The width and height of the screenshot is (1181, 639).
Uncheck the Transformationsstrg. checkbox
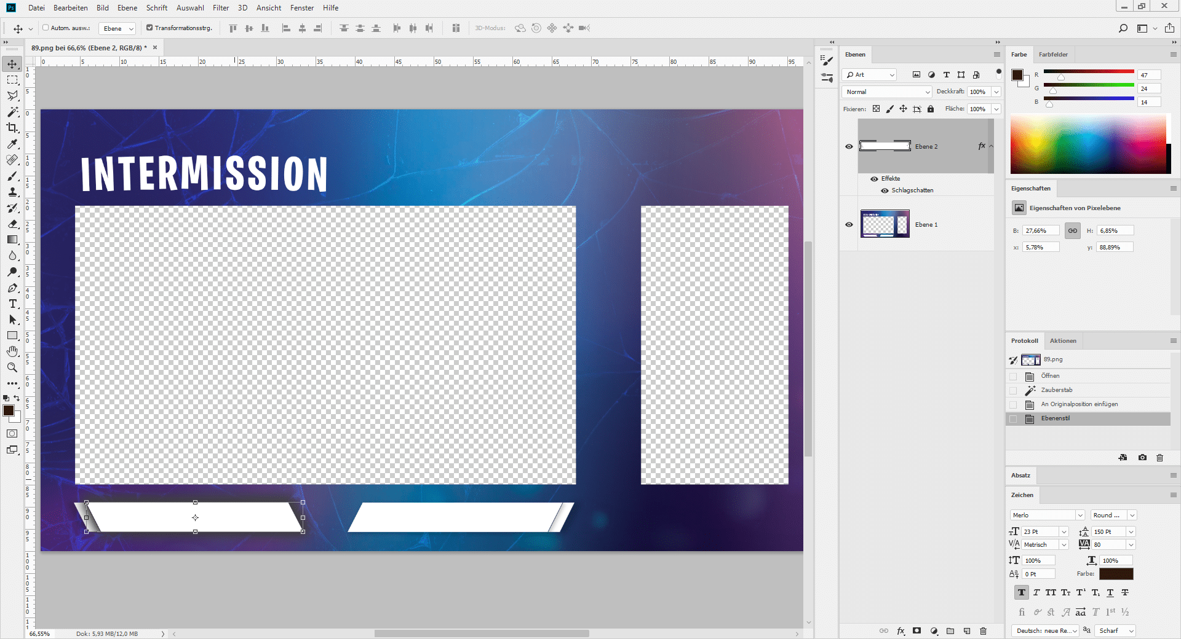pyautogui.click(x=149, y=28)
